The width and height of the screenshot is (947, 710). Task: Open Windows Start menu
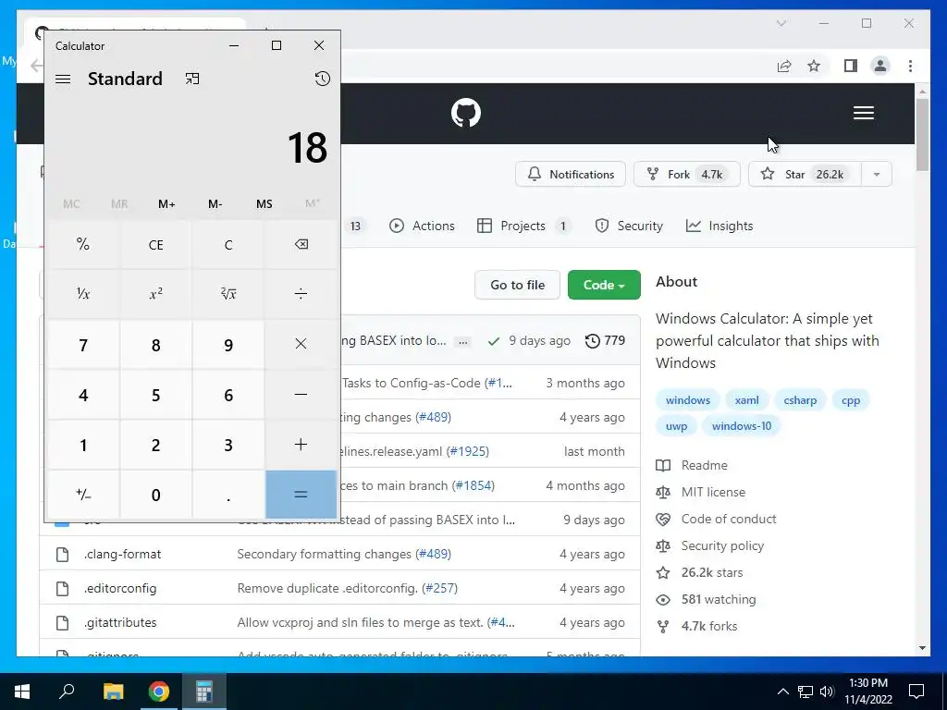pyautogui.click(x=22, y=692)
